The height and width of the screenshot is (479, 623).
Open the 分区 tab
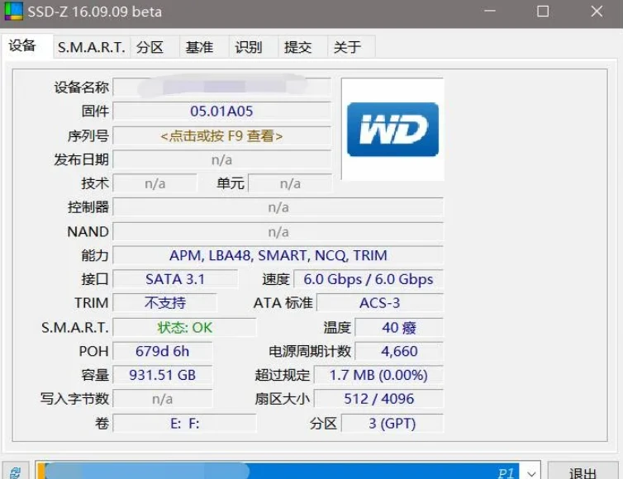pos(150,47)
